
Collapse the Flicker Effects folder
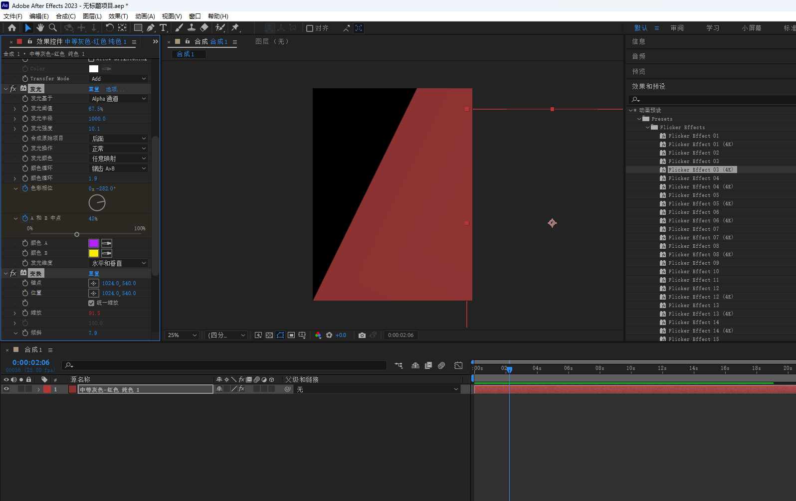(x=648, y=128)
